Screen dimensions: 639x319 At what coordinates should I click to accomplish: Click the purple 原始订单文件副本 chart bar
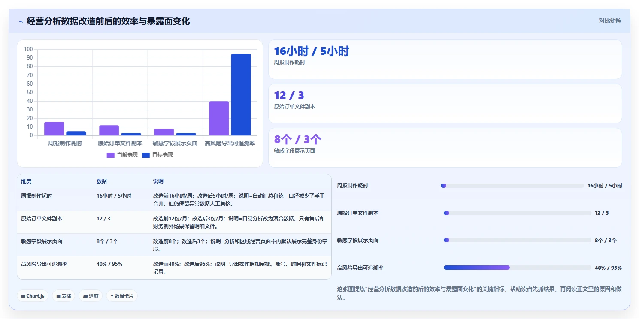coord(109,130)
